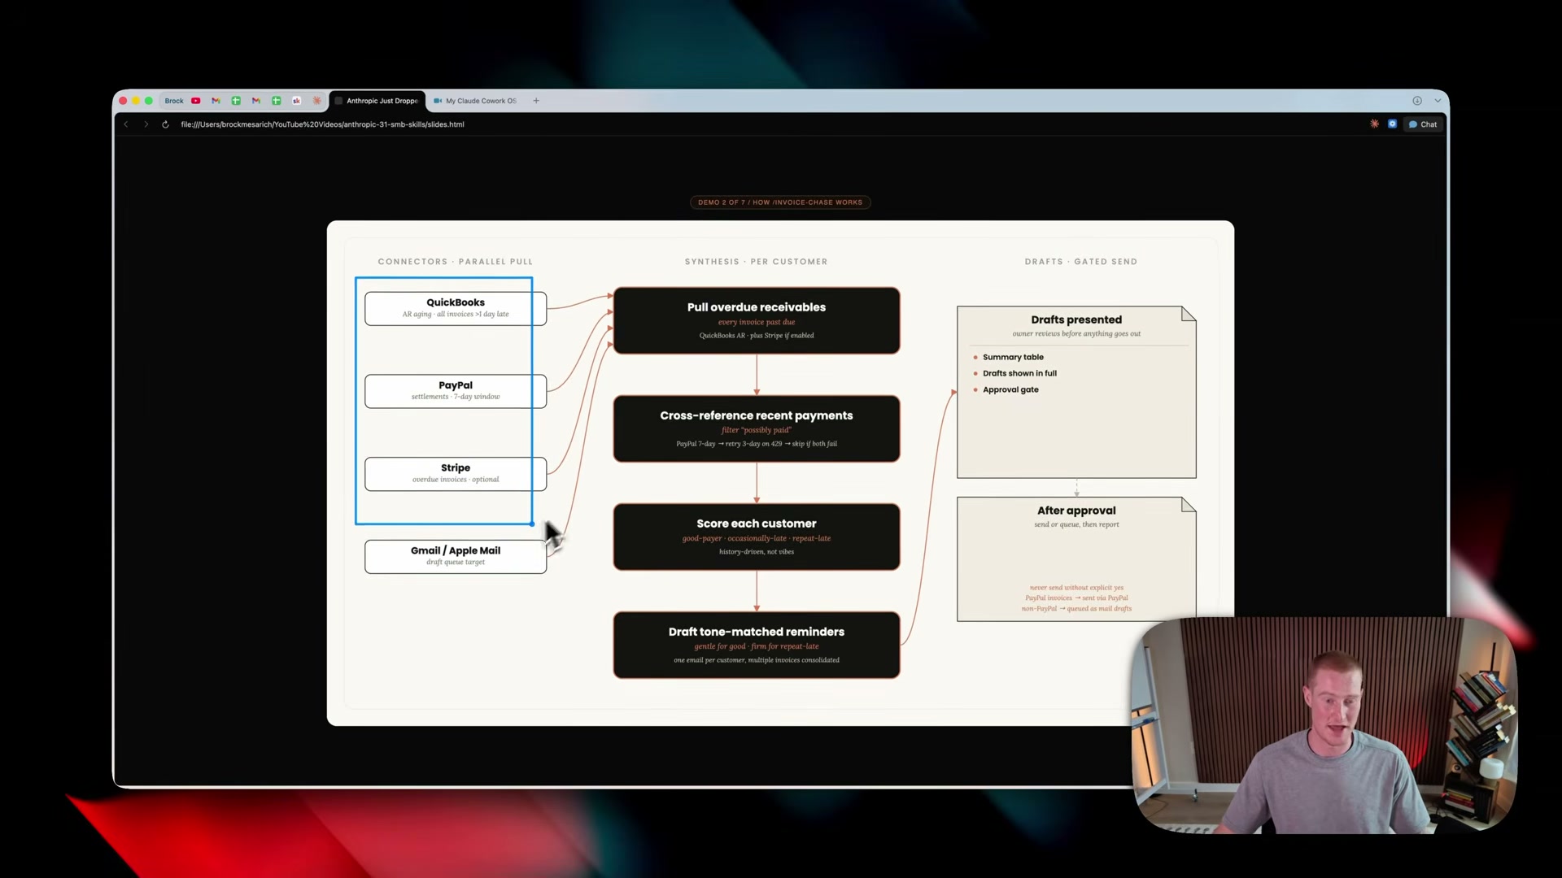Click the presenter webcam thumbnail
The width and height of the screenshot is (1562, 878).
point(1324,725)
